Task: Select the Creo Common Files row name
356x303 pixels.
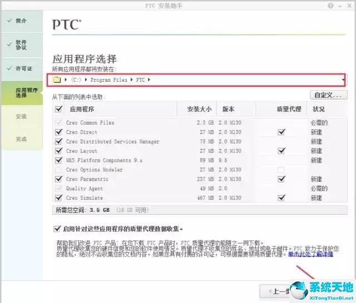Action: 90,123
